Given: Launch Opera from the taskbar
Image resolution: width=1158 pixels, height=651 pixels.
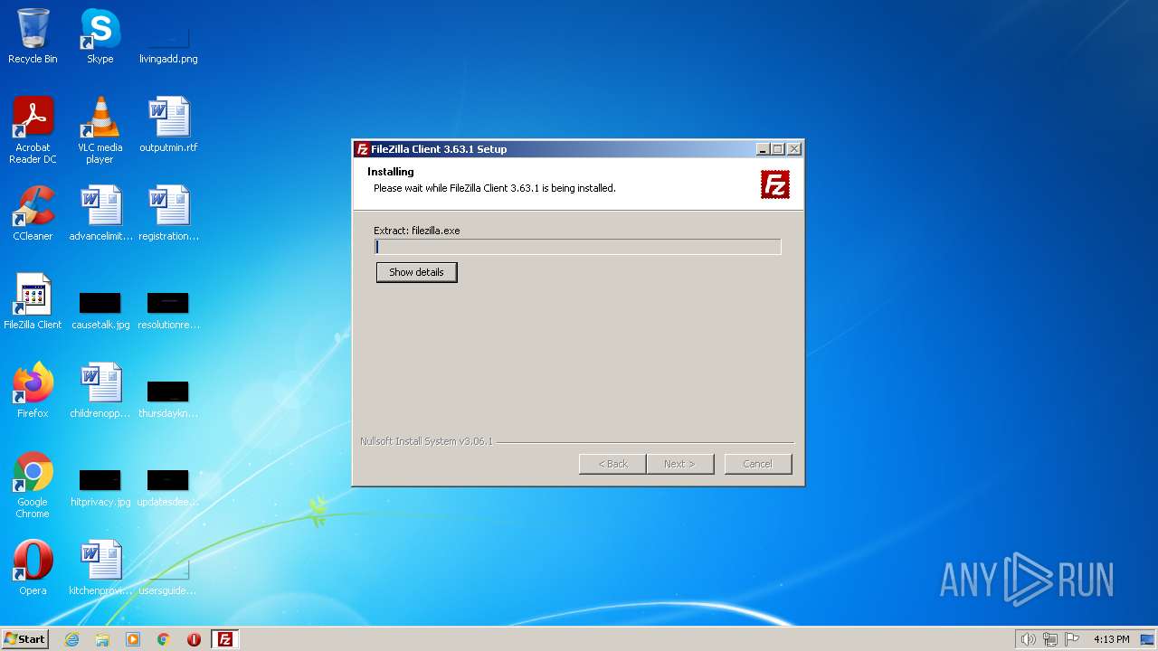Looking at the screenshot, I should tap(194, 639).
